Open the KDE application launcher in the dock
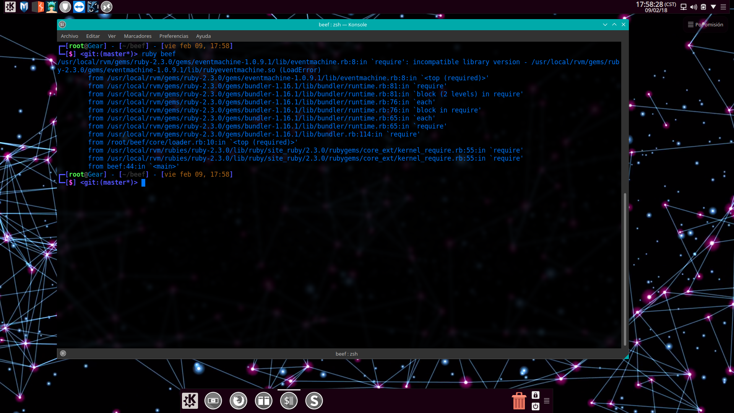 click(190, 400)
